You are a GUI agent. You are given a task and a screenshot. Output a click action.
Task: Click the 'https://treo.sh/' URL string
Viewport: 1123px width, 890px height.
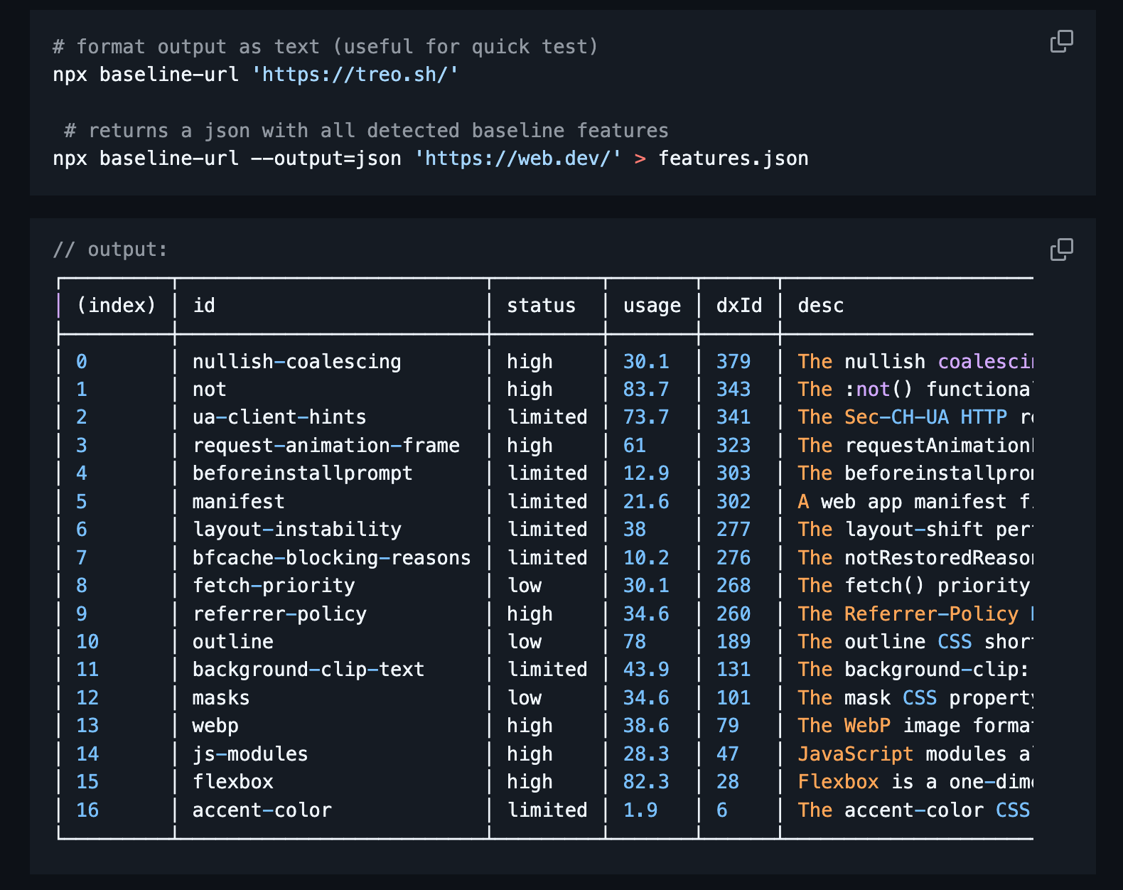pos(355,75)
